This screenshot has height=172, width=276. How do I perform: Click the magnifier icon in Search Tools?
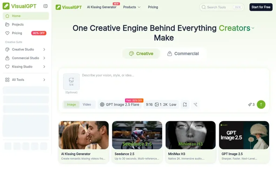click(204, 7)
